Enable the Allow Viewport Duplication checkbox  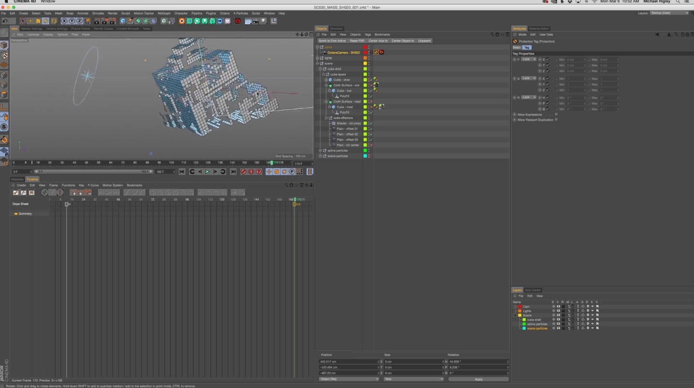tap(556, 120)
